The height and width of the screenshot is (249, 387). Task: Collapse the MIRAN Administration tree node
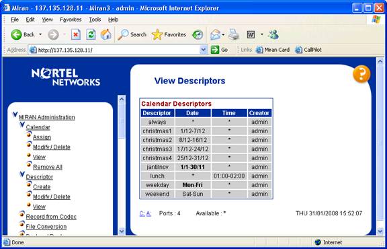[x=15, y=114]
